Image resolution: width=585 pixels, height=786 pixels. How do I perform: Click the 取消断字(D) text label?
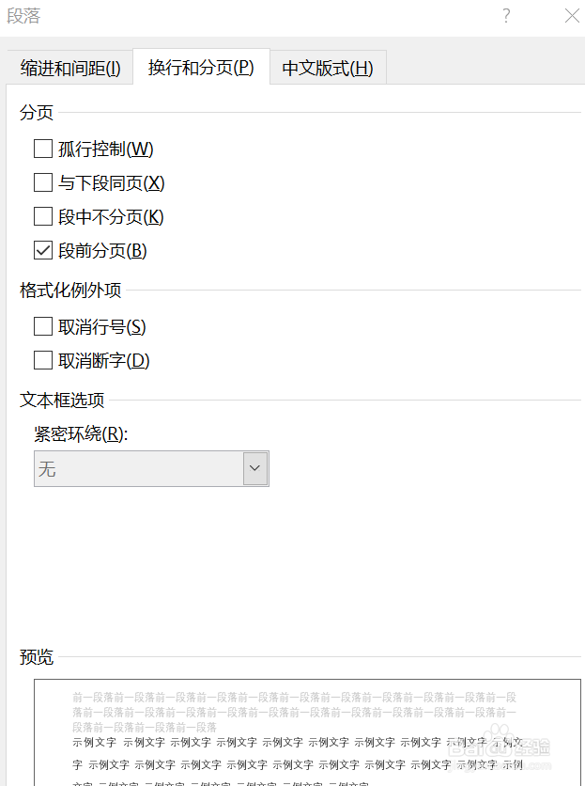[x=103, y=359]
